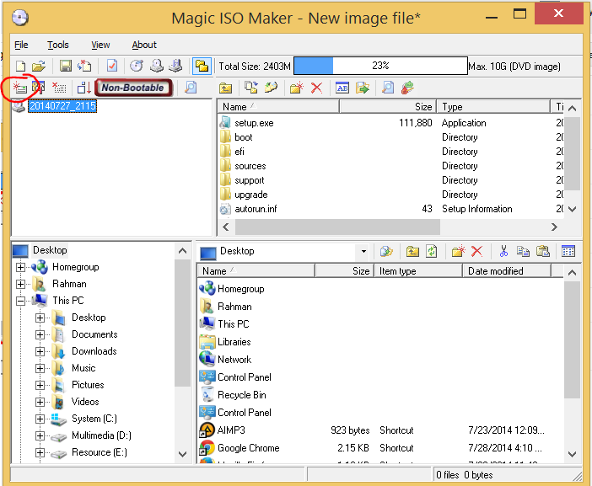
Task: Sort image list by Size column
Action: (388, 107)
